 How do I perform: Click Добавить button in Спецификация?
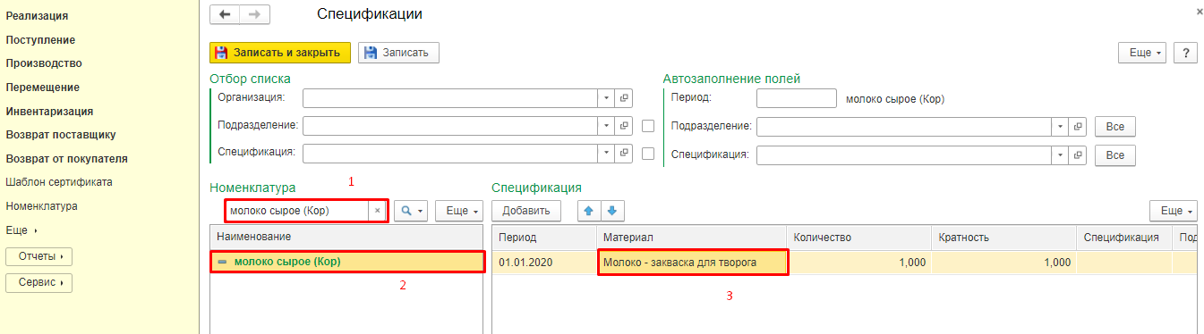526,211
